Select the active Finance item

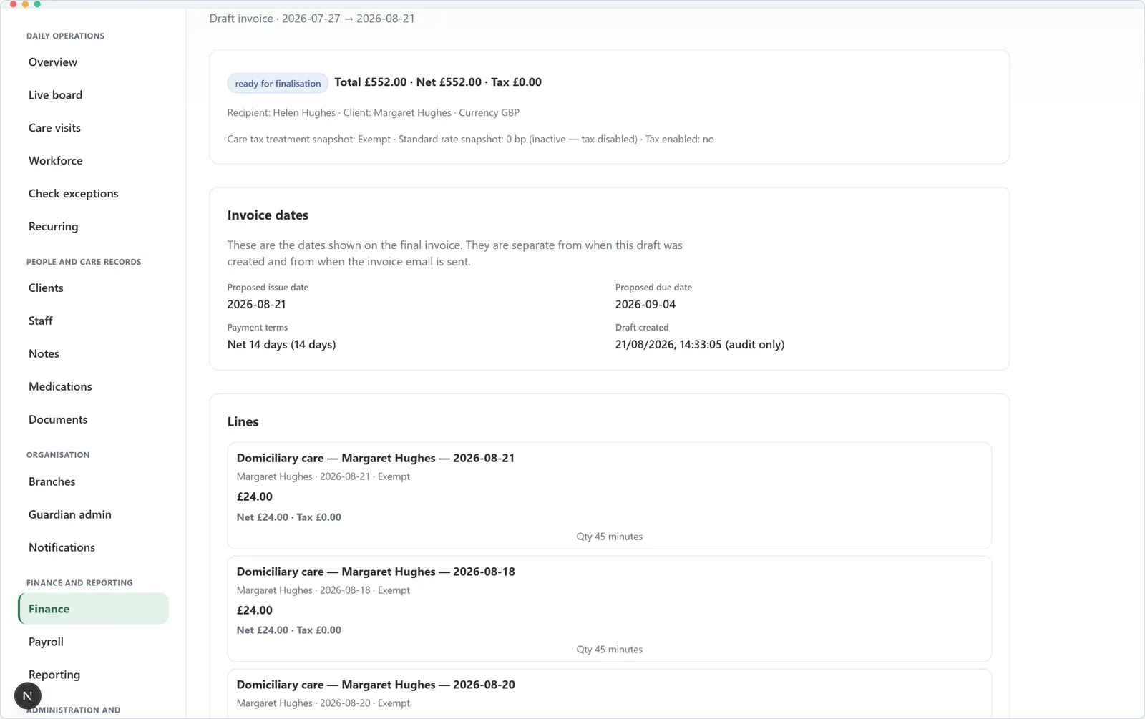click(x=93, y=609)
